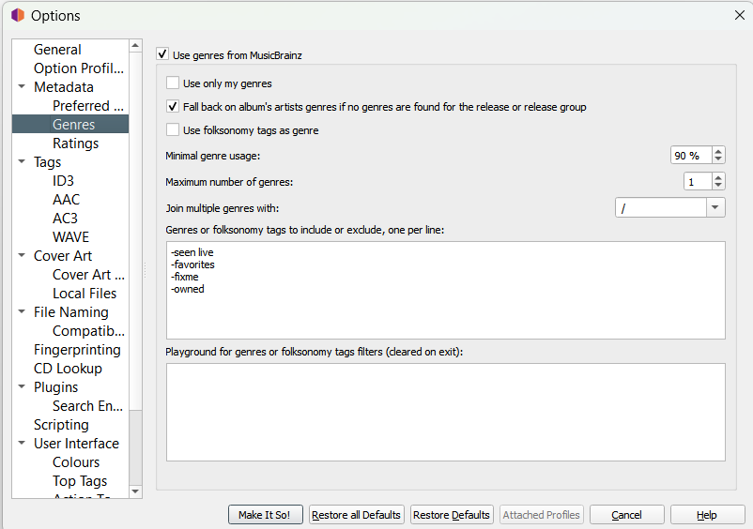Collapse the Metadata tree section

pyautogui.click(x=22, y=87)
